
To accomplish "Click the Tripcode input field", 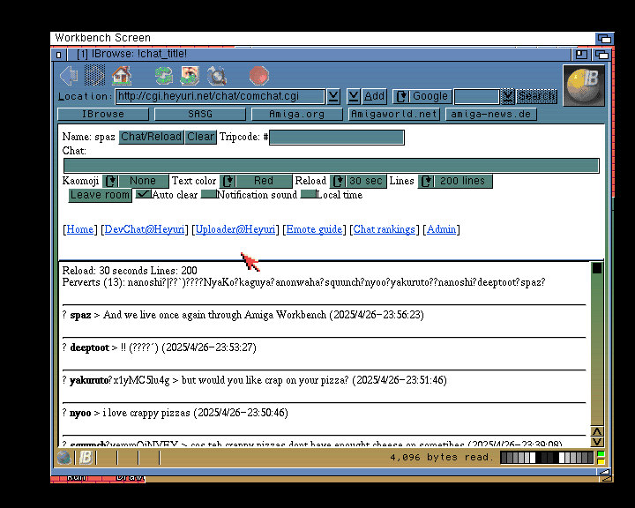I will (337, 138).
